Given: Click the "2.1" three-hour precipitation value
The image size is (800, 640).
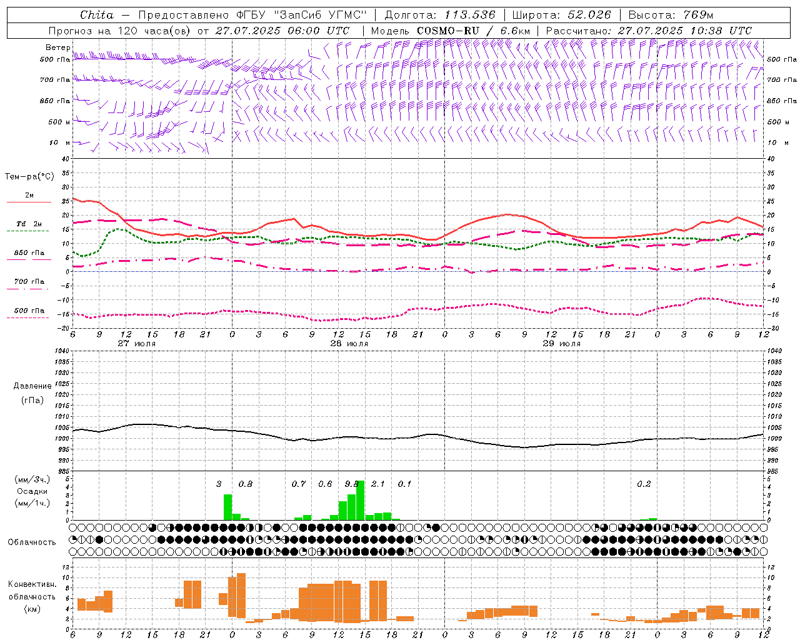Looking at the screenshot, I should [378, 484].
